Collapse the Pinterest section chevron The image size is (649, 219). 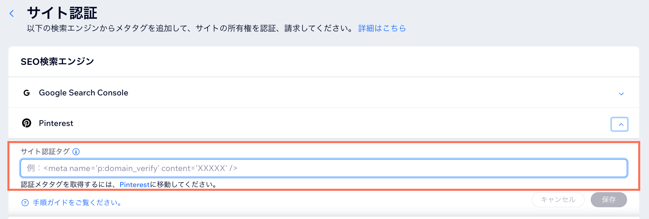pyautogui.click(x=619, y=124)
